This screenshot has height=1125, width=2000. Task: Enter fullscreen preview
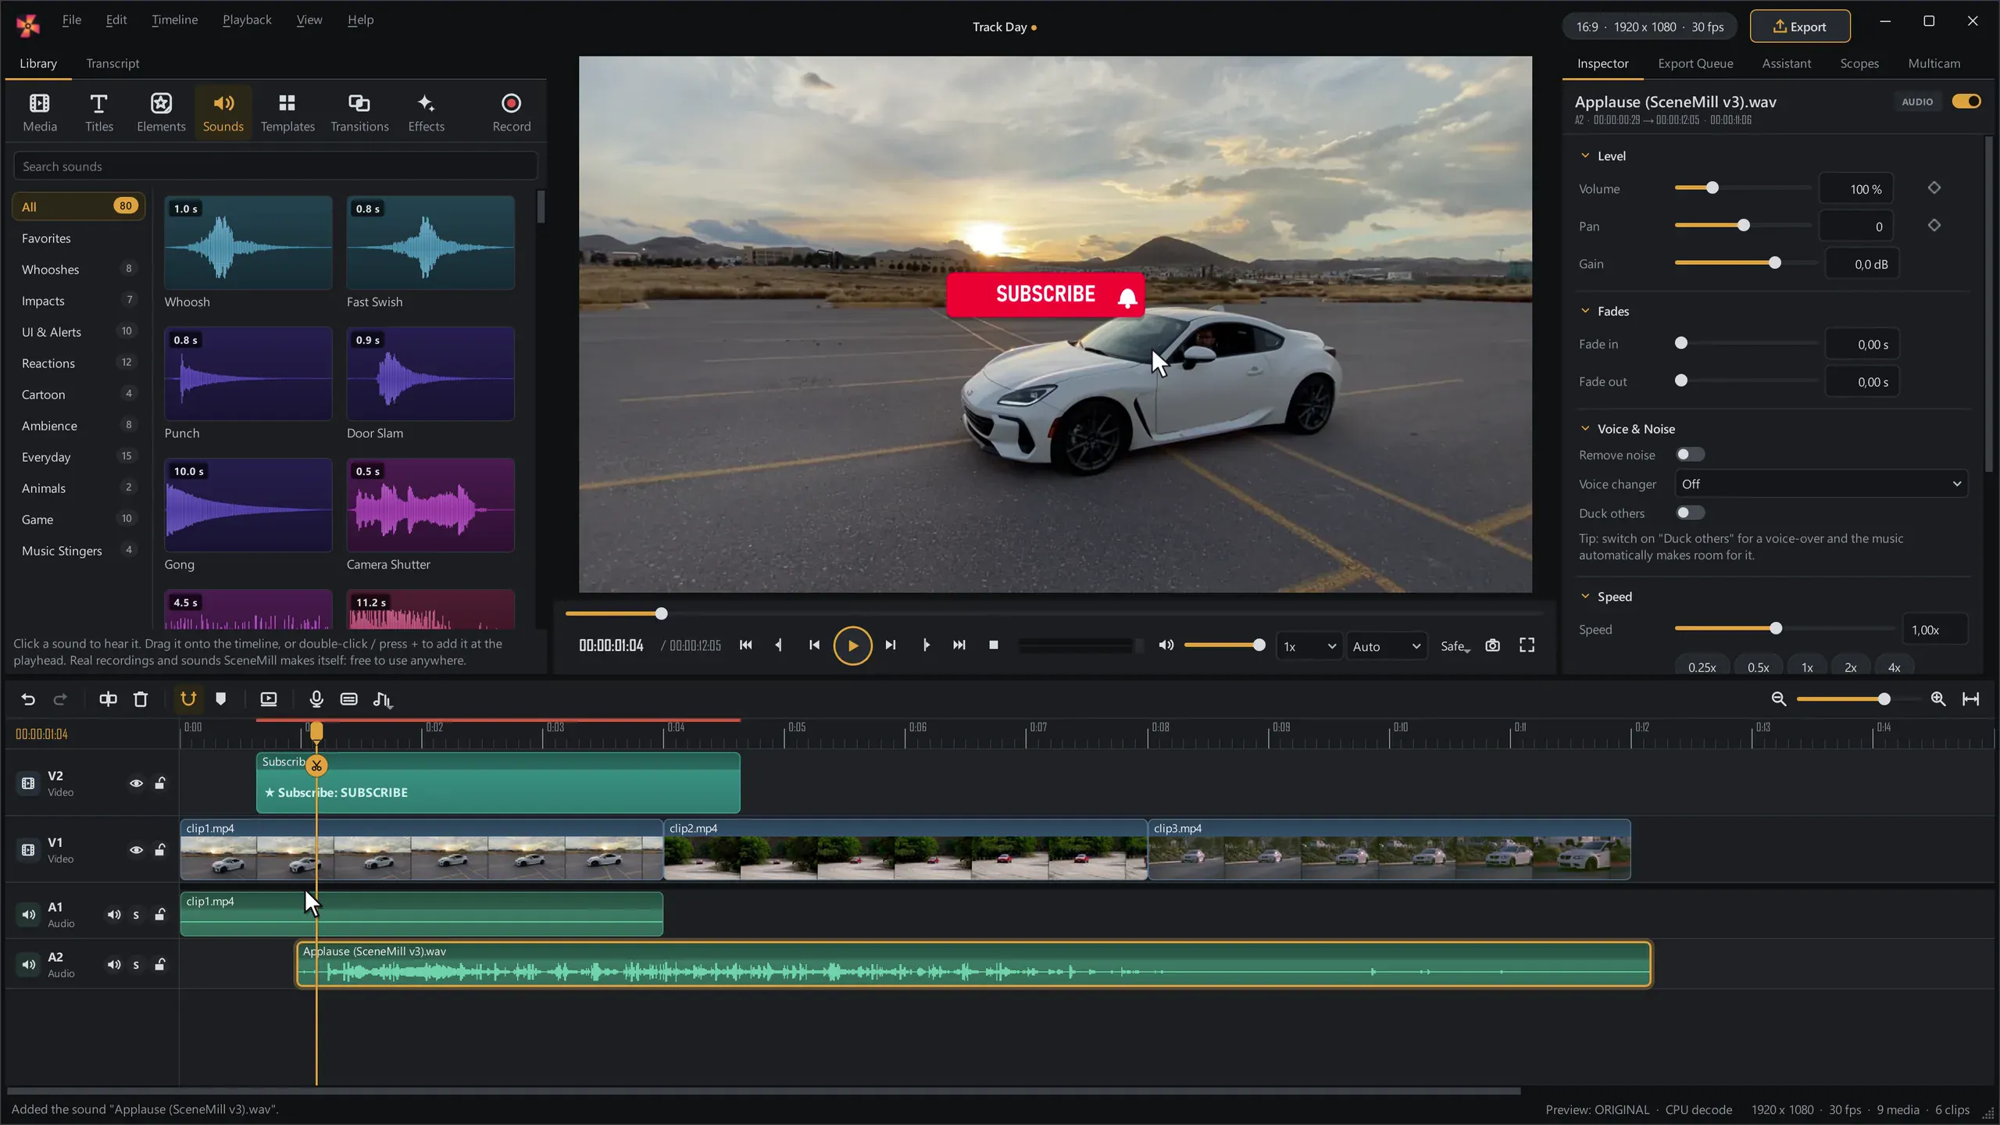1527,645
